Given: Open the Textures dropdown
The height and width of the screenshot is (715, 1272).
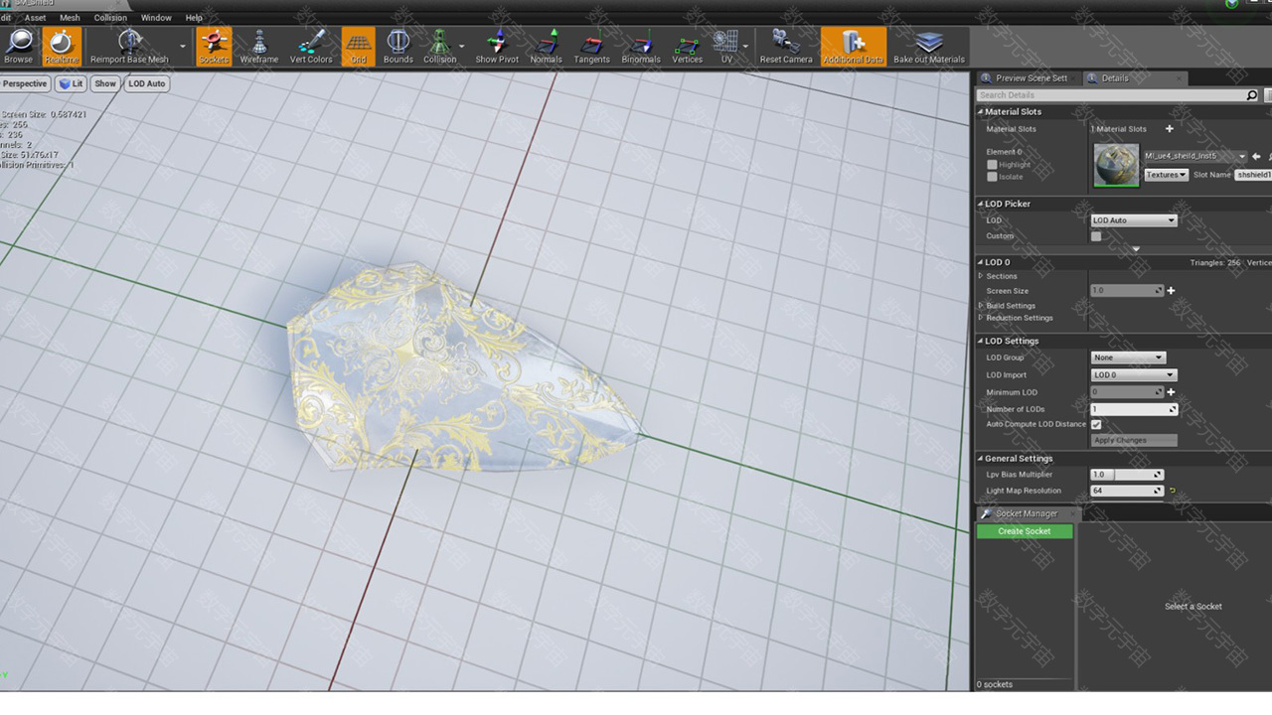Looking at the screenshot, I should pyautogui.click(x=1166, y=175).
